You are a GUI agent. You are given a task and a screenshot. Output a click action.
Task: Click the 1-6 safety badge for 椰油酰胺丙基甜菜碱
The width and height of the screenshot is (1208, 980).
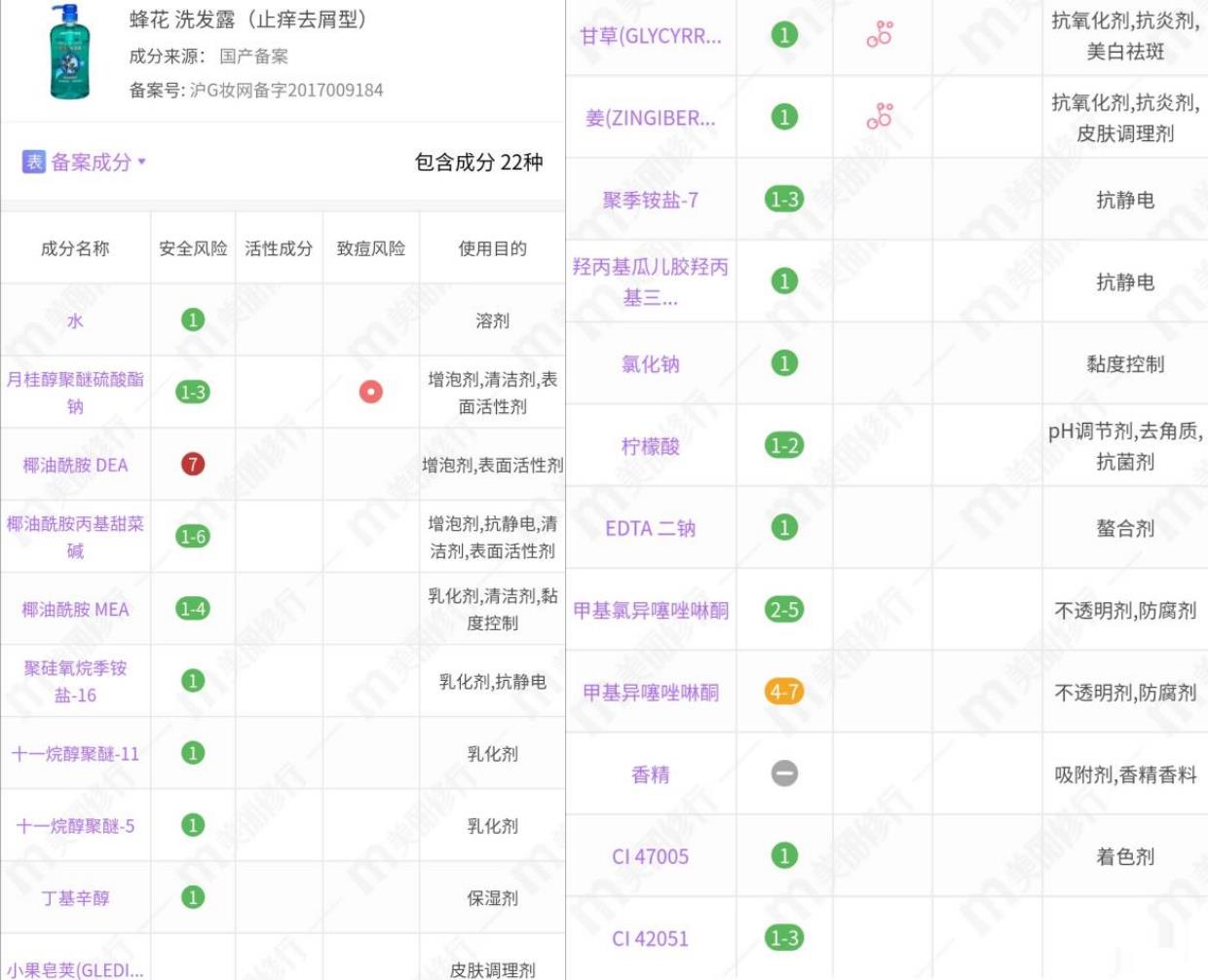tap(193, 536)
